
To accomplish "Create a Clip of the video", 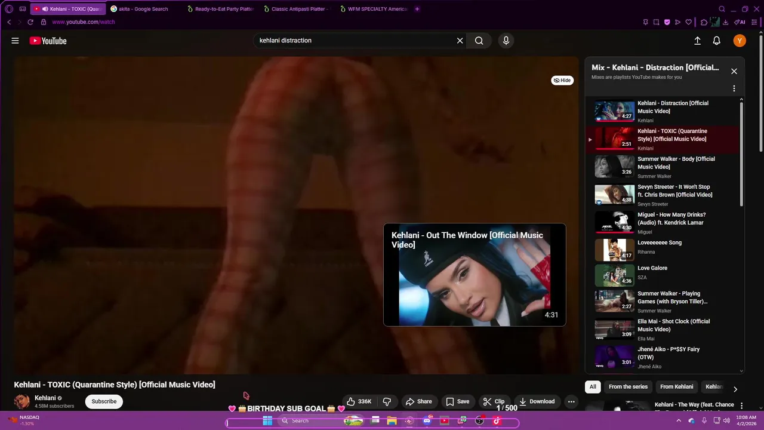I will coord(494,401).
